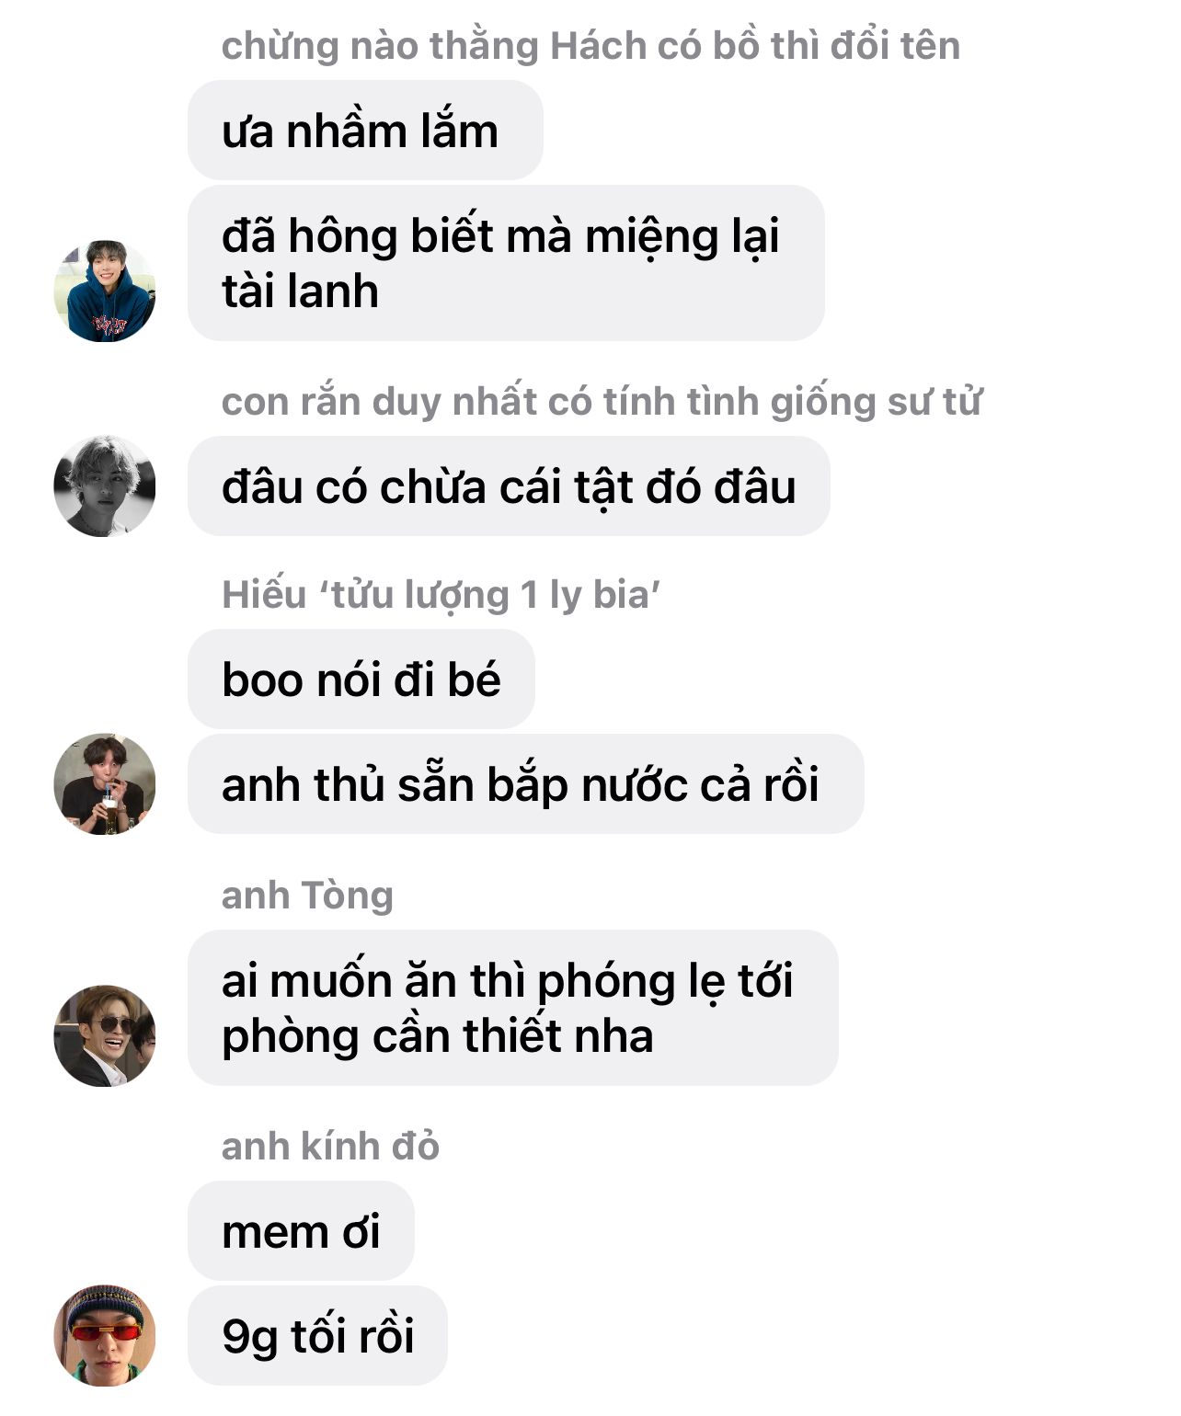Tap the blue-hoodie profile avatar
Viewport: 1181px width, 1416px height.
[105, 291]
